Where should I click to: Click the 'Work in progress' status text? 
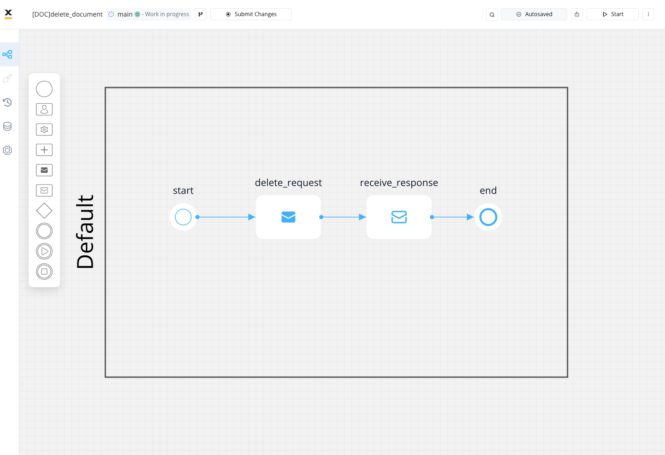[167, 14]
